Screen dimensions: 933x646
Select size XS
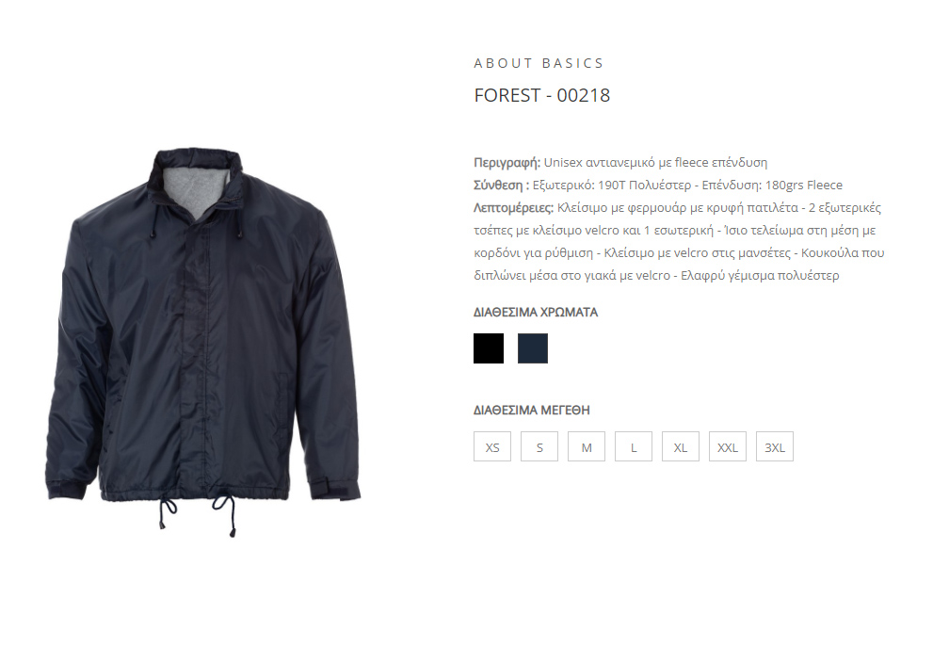[x=492, y=446]
